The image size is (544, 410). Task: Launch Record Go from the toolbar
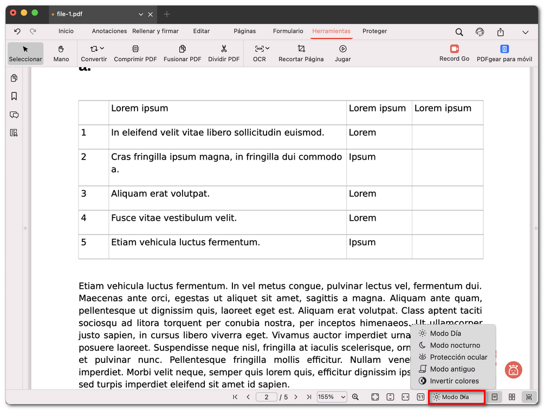(454, 49)
